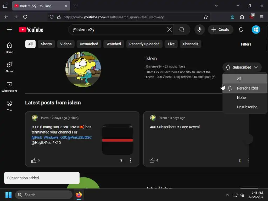Click the Create button
This screenshot has height=201, width=268.
[x=220, y=30]
